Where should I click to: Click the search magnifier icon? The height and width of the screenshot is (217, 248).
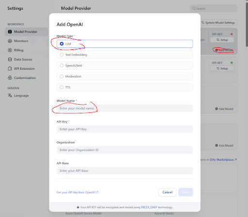pyautogui.click(x=194, y=8)
